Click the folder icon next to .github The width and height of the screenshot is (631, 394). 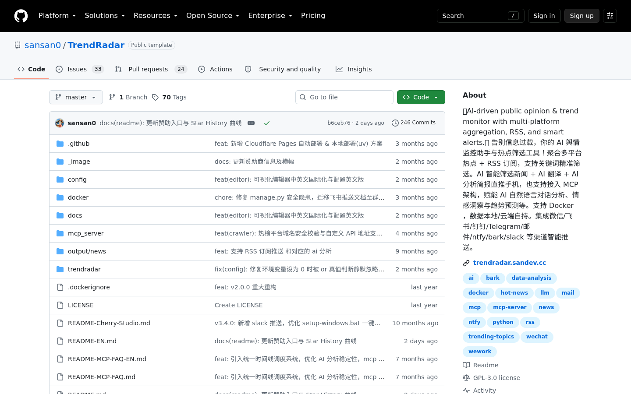click(x=60, y=144)
